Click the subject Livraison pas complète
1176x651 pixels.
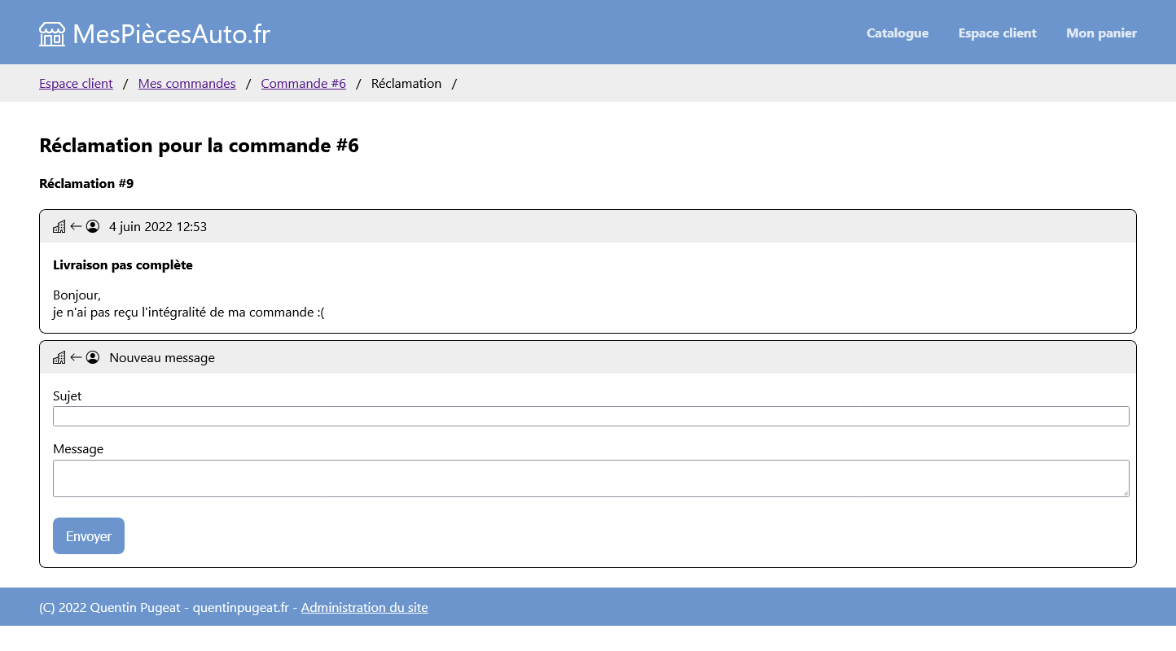123,265
